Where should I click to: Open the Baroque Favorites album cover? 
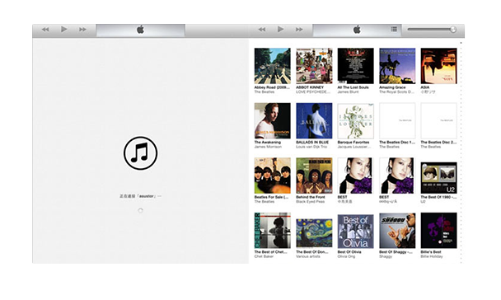coord(356,121)
